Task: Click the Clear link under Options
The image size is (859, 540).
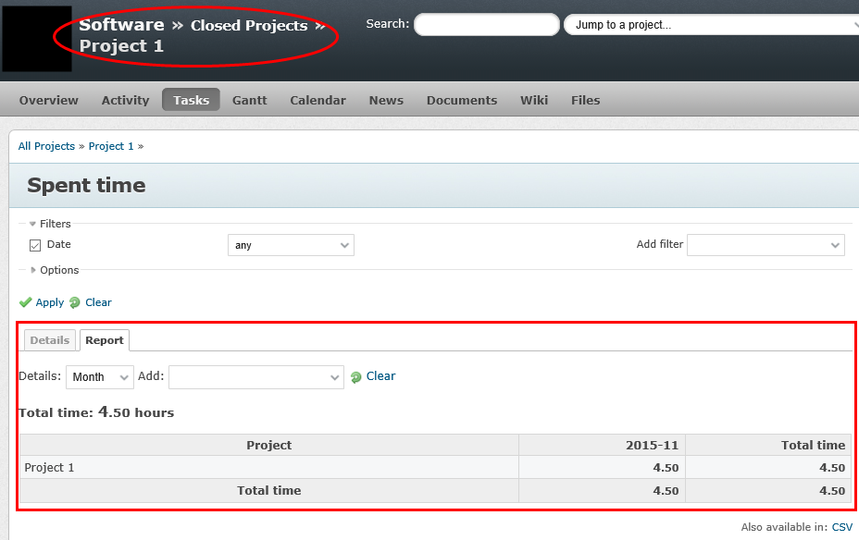Action: tap(99, 302)
